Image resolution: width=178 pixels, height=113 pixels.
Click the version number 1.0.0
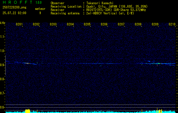[38, 3]
